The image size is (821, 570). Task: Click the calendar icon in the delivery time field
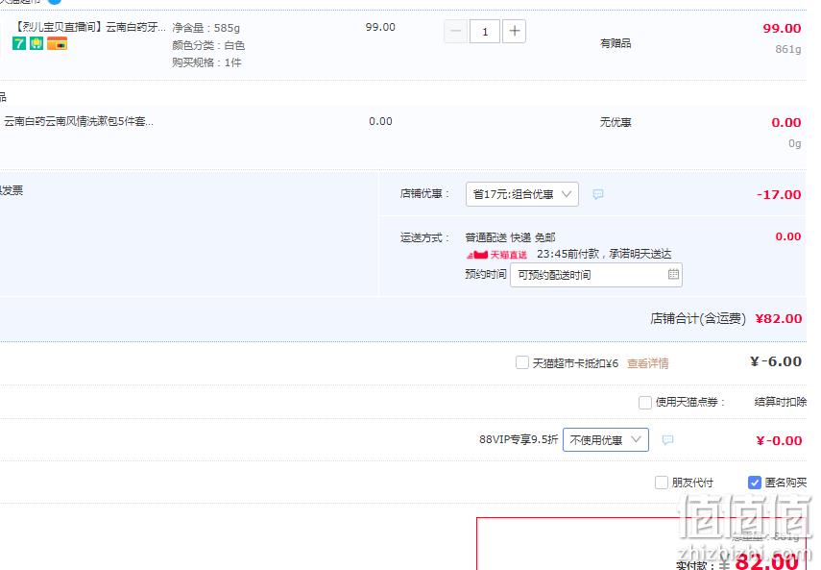pos(673,274)
